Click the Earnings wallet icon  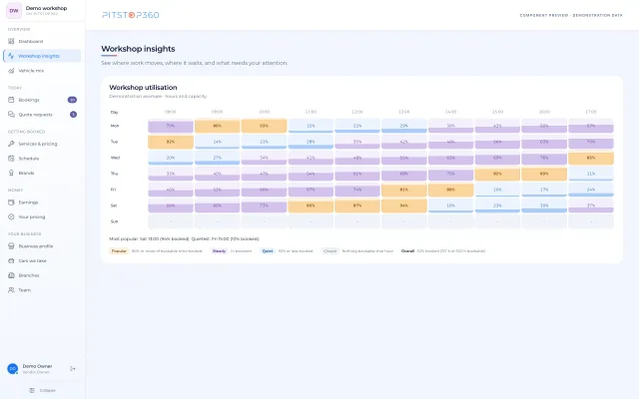11,202
